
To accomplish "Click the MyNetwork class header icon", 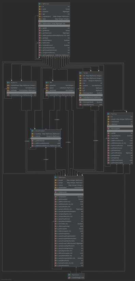I will click(x=56, y=177).
